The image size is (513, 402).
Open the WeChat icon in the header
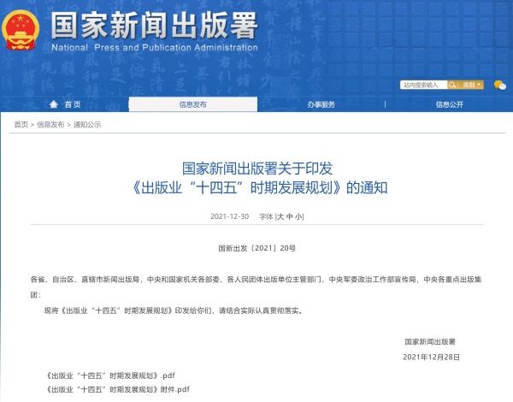500,86
